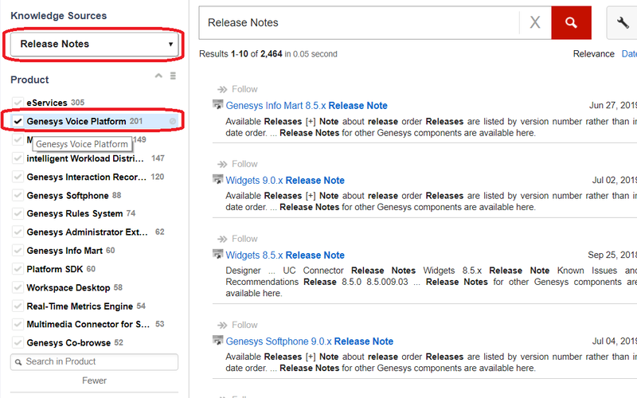Click the Knowledge Sources heading

pos(58,16)
